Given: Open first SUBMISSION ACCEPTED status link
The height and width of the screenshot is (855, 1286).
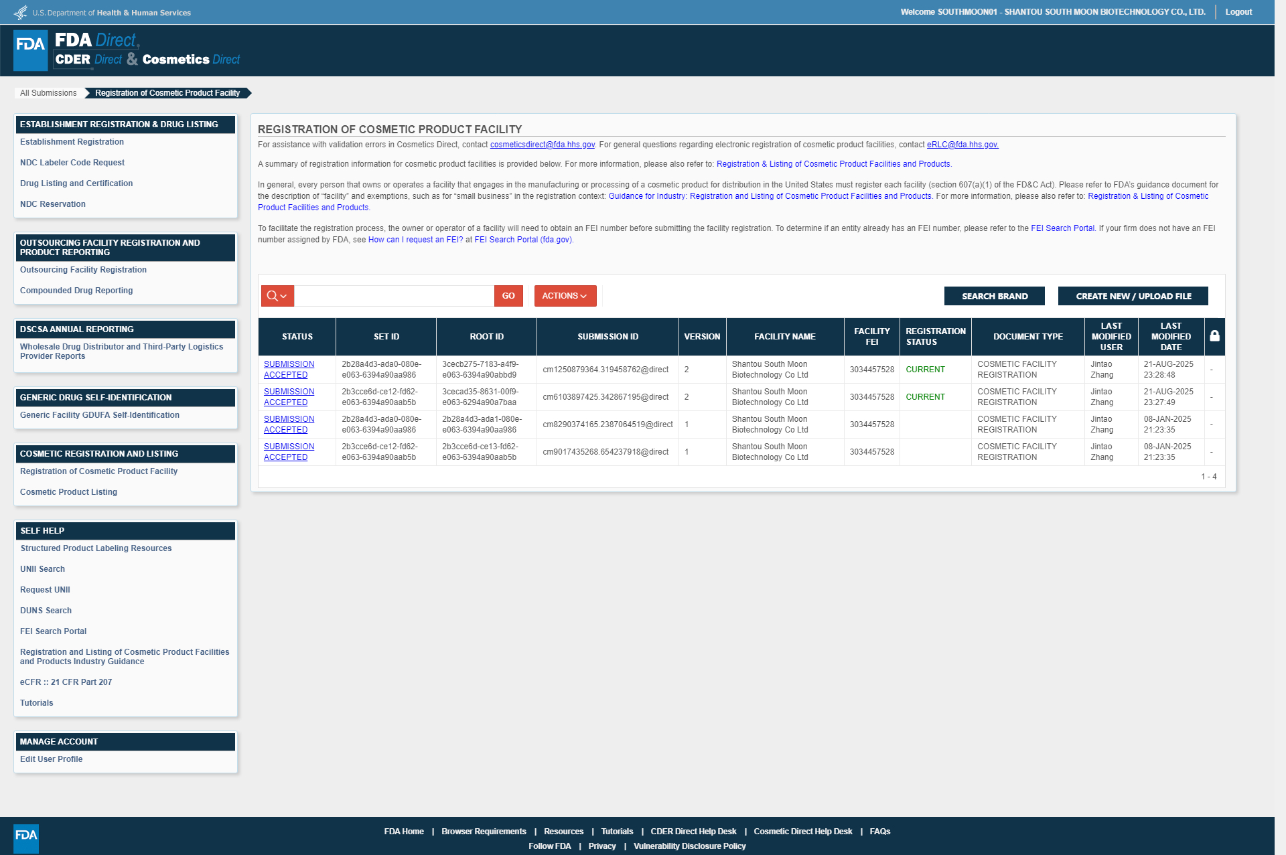Looking at the screenshot, I should coord(289,370).
